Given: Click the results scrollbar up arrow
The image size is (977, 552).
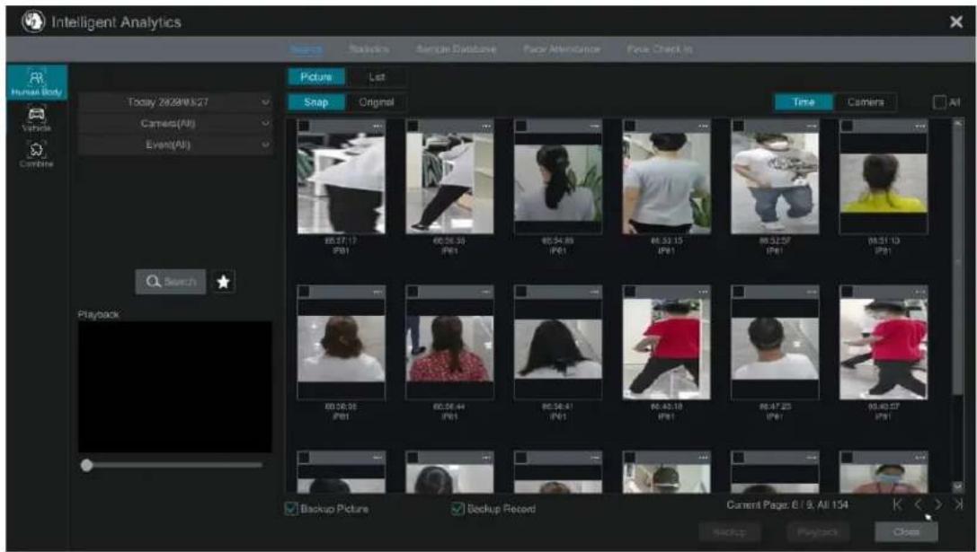Looking at the screenshot, I should point(958,125).
